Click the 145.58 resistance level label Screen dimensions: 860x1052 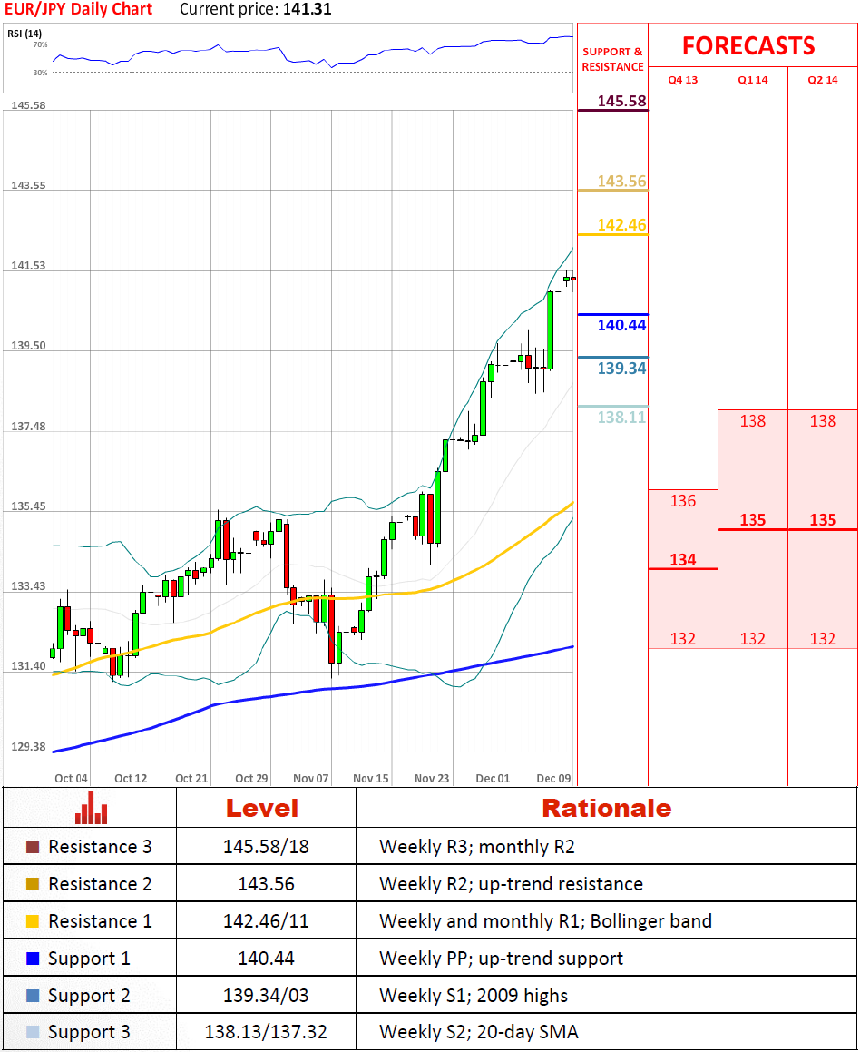[621, 101]
